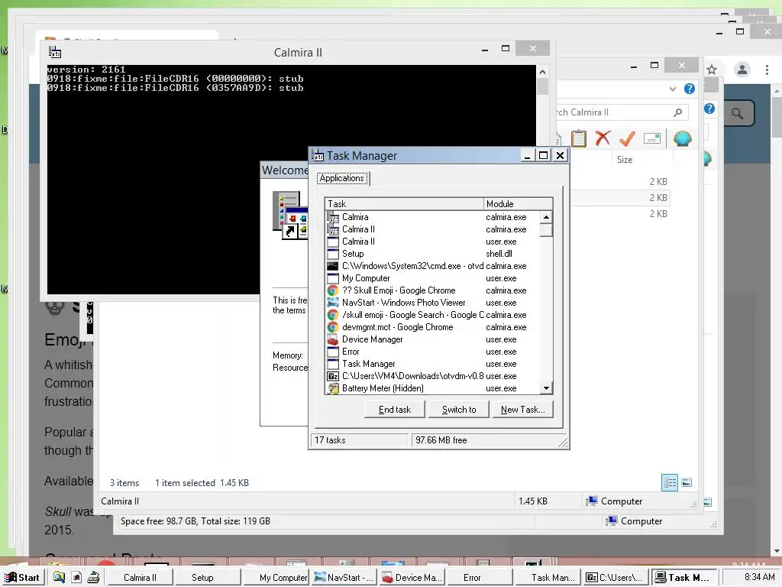Select Battery Meter (Hidden) task row
This screenshot has width=782, height=587.
tap(433, 388)
